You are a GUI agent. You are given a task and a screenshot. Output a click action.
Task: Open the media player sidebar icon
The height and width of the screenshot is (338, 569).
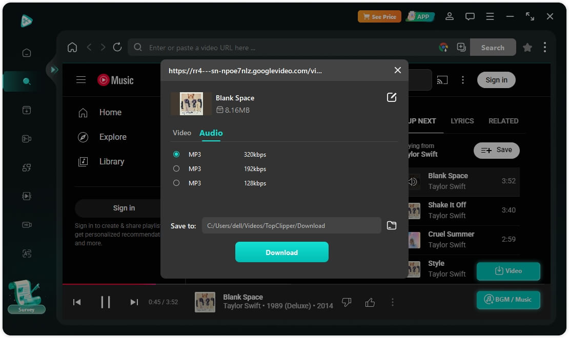(27, 196)
